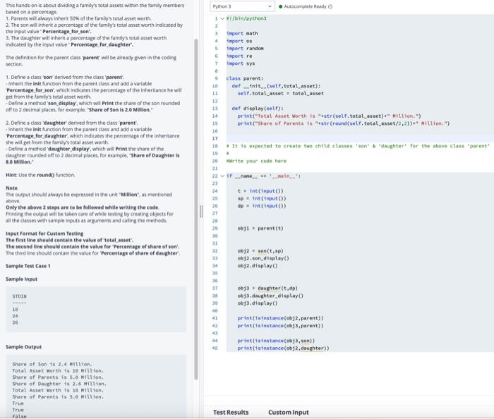
Task: Click the 't = int(input())' line
Action: coord(260,191)
